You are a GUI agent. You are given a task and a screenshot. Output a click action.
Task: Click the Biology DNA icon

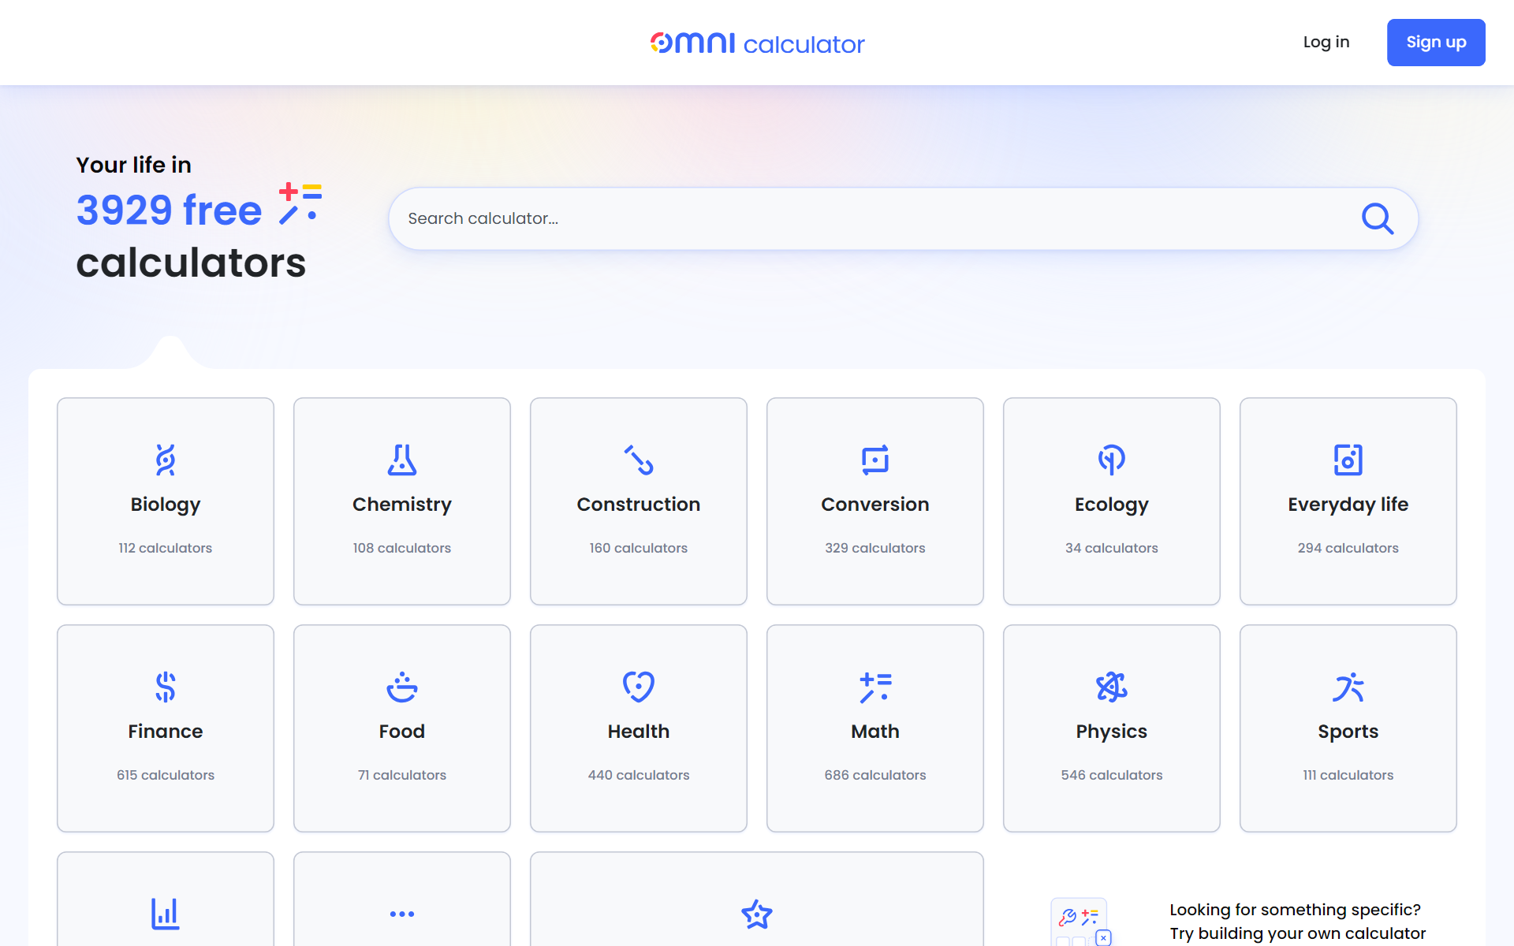tap(166, 460)
